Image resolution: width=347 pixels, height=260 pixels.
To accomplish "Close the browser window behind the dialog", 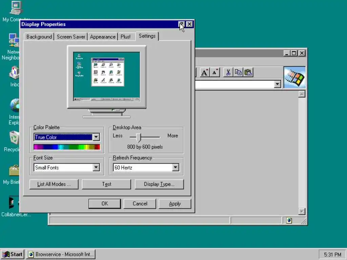I will click(302, 53).
